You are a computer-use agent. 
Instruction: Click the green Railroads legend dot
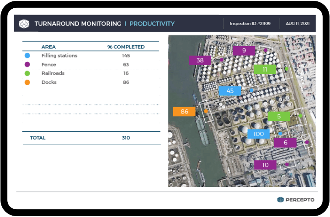[x=27, y=73]
